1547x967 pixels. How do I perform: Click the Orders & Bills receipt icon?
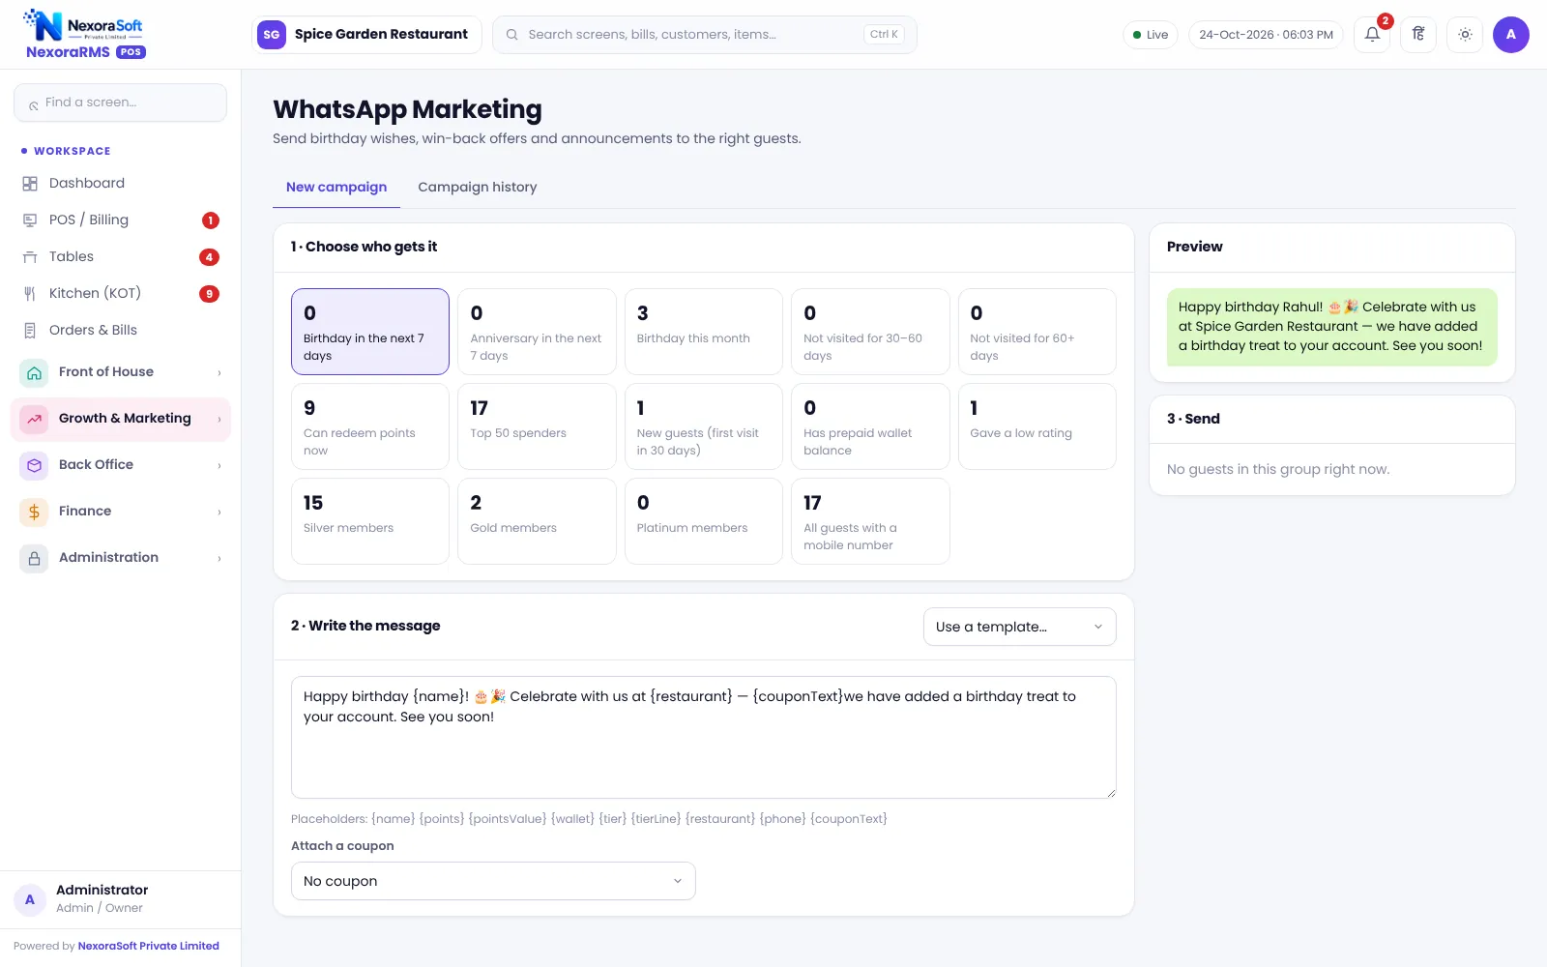(30, 331)
